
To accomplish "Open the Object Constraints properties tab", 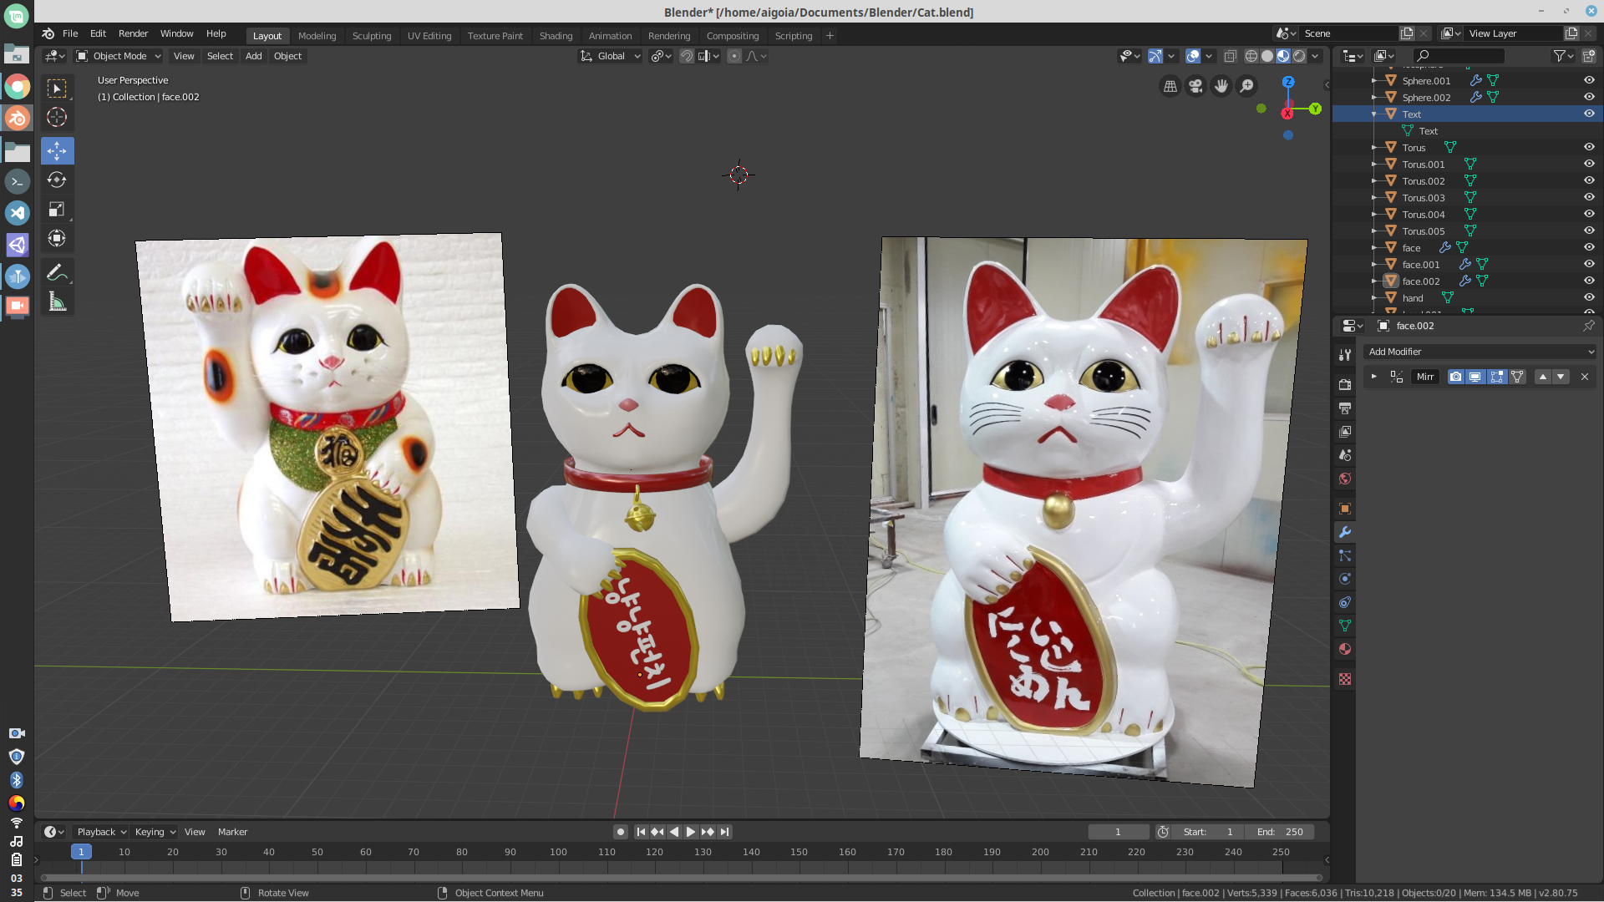I will tap(1345, 602).
